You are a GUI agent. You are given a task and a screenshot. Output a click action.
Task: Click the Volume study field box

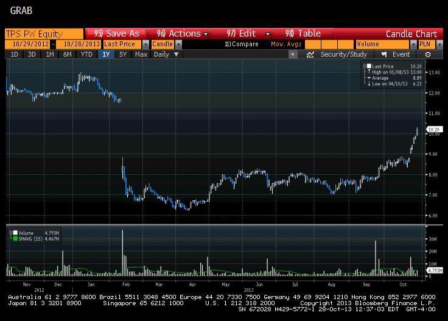tap(383, 44)
